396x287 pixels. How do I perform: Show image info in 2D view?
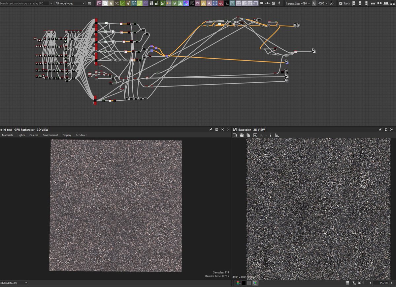(271, 135)
